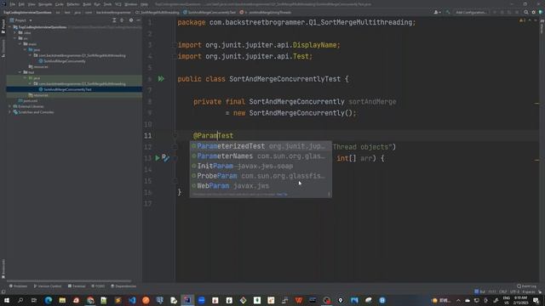
Task: Choose WebParam from completion popup
Action: click(x=261, y=186)
